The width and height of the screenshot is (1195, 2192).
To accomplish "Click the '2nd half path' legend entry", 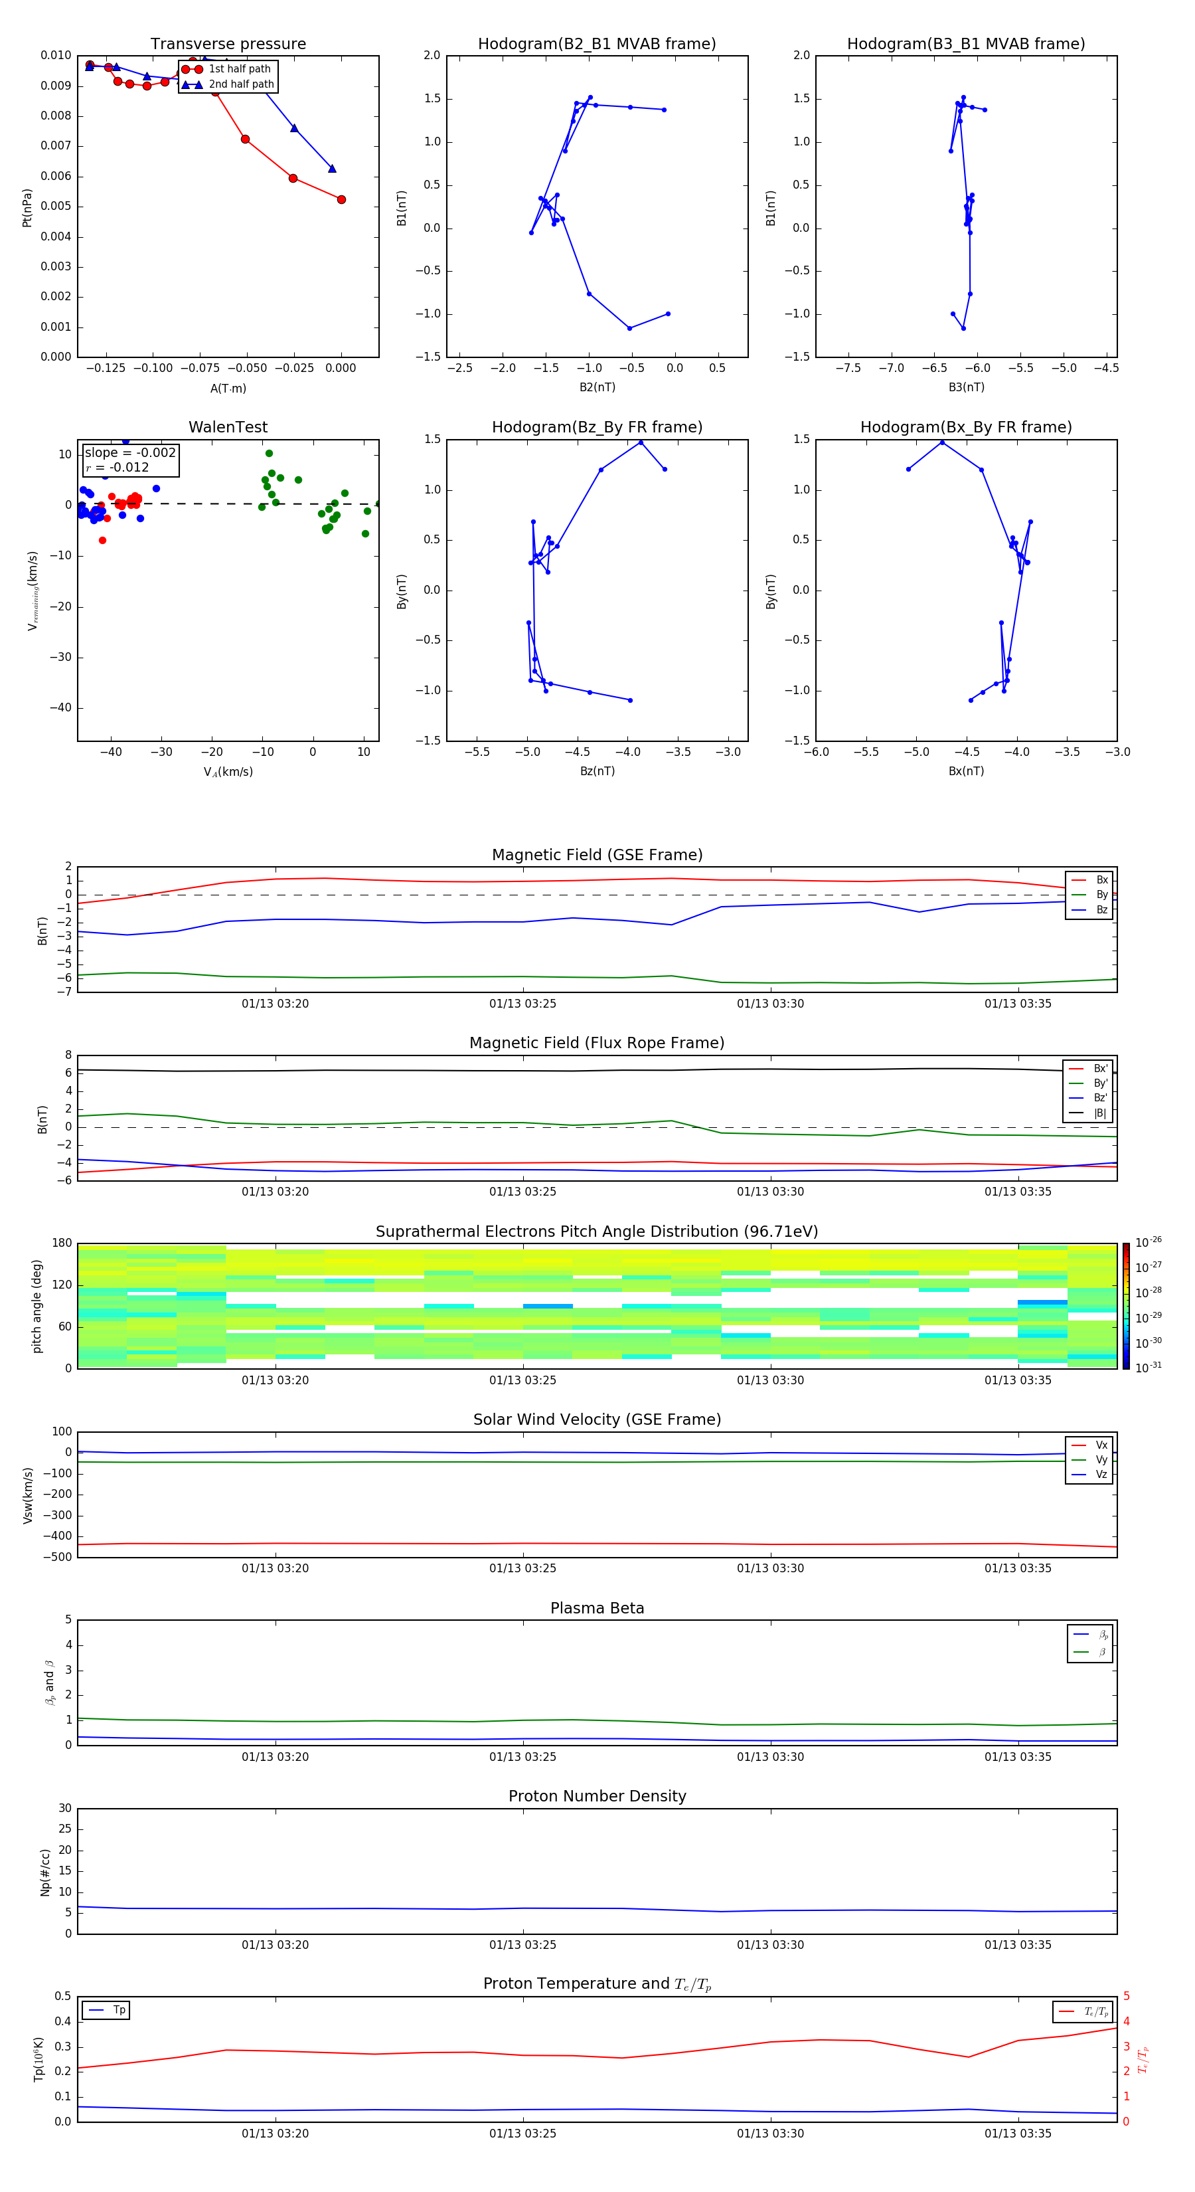I will [228, 84].
